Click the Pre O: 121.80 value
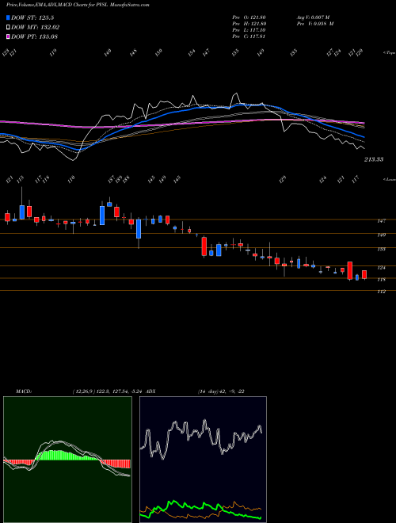This screenshot has height=523, width=396. tap(249, 17)
